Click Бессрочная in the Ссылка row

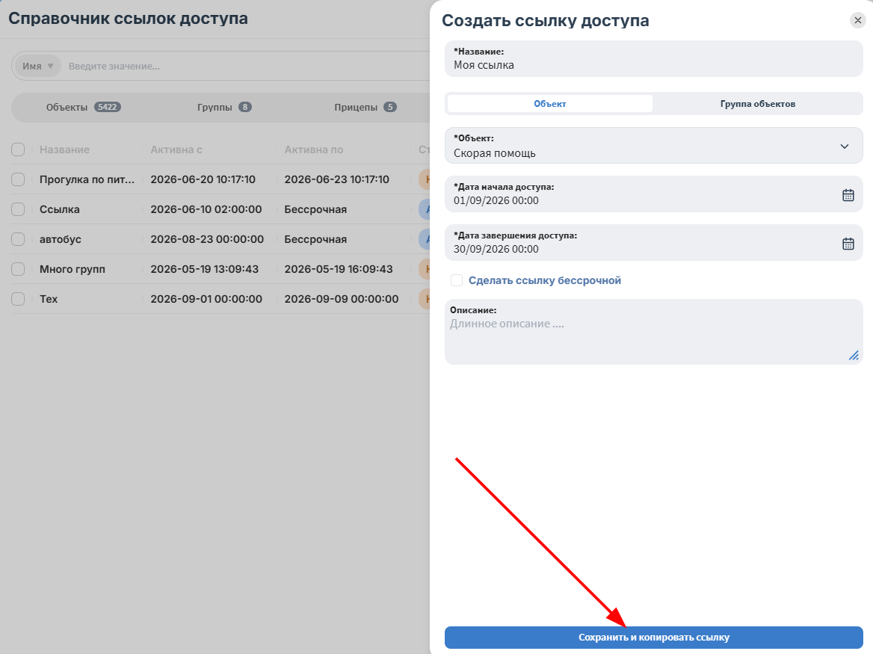click(x=315, y=209)
